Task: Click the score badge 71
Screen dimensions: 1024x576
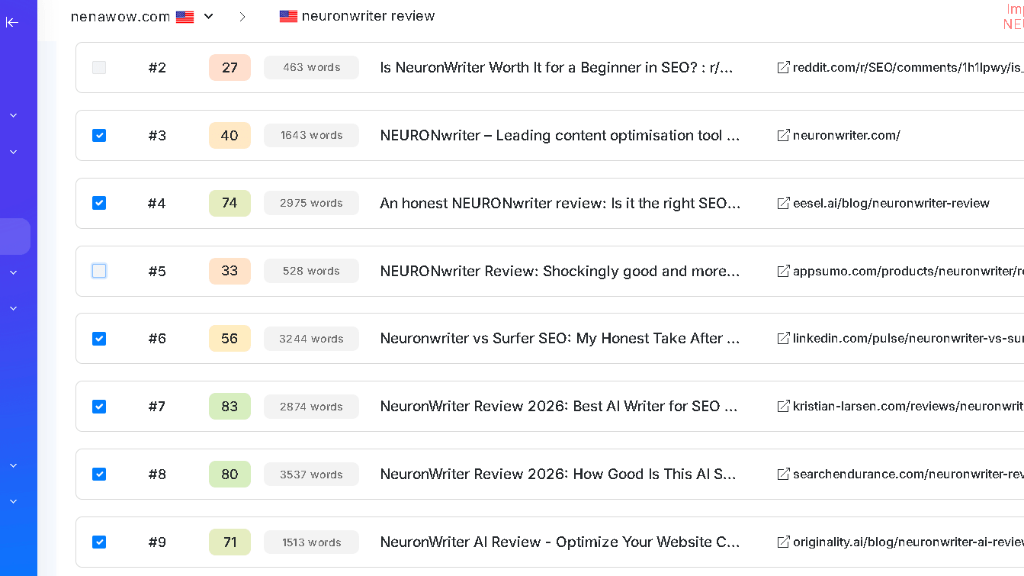Action: pos(230,542)
